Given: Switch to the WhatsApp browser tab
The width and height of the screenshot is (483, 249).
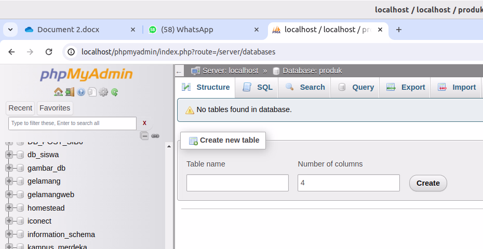Looking at the screenshot, I should tap(203, 30).
